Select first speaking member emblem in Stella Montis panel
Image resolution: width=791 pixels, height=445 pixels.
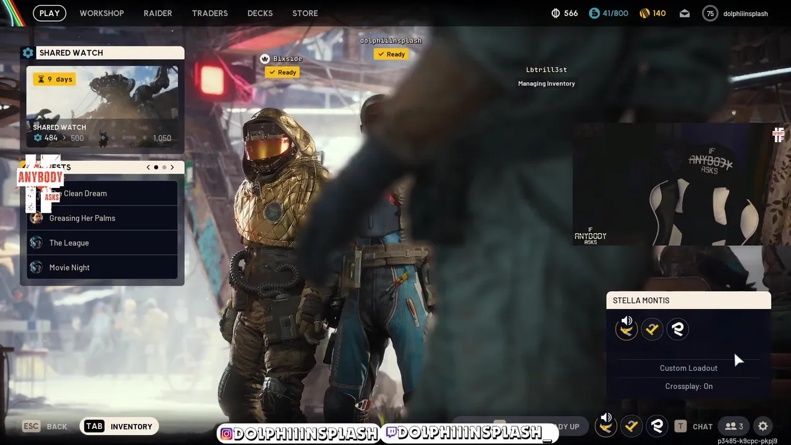626,329
